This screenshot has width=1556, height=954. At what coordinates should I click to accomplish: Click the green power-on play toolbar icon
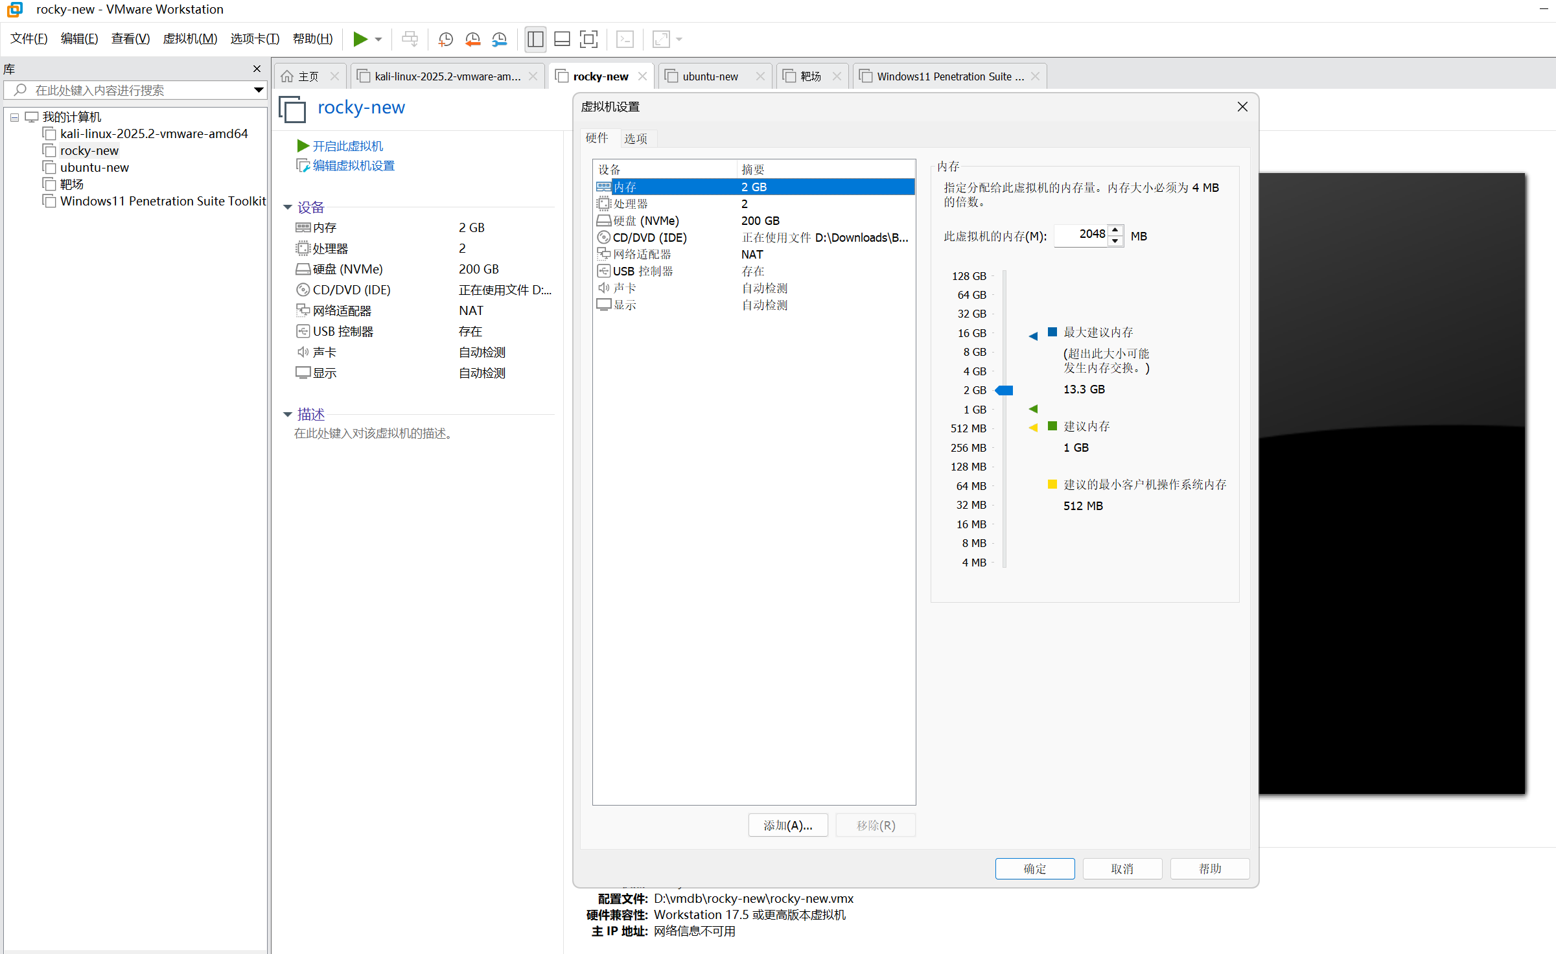(x=360, y=40)
